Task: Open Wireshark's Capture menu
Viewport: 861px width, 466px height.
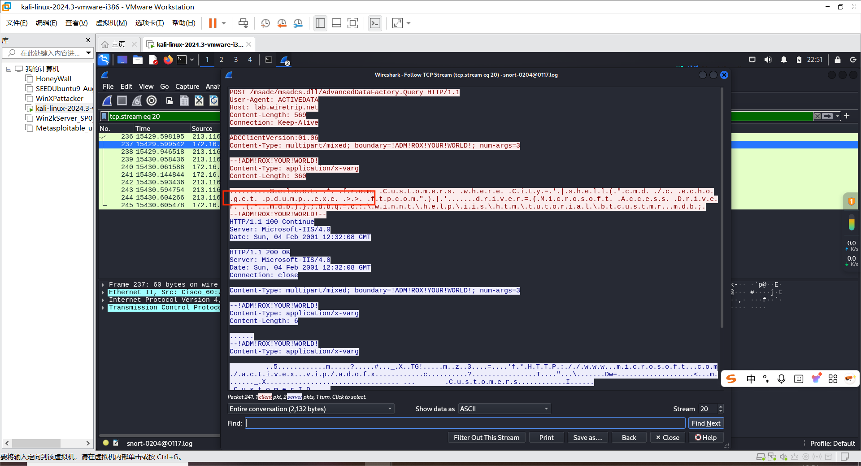Action: pos(187,87)
